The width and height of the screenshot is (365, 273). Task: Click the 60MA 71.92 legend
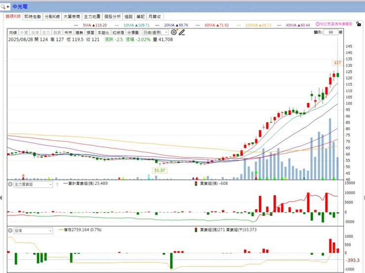pyautogui.click(x=217, y=25)
